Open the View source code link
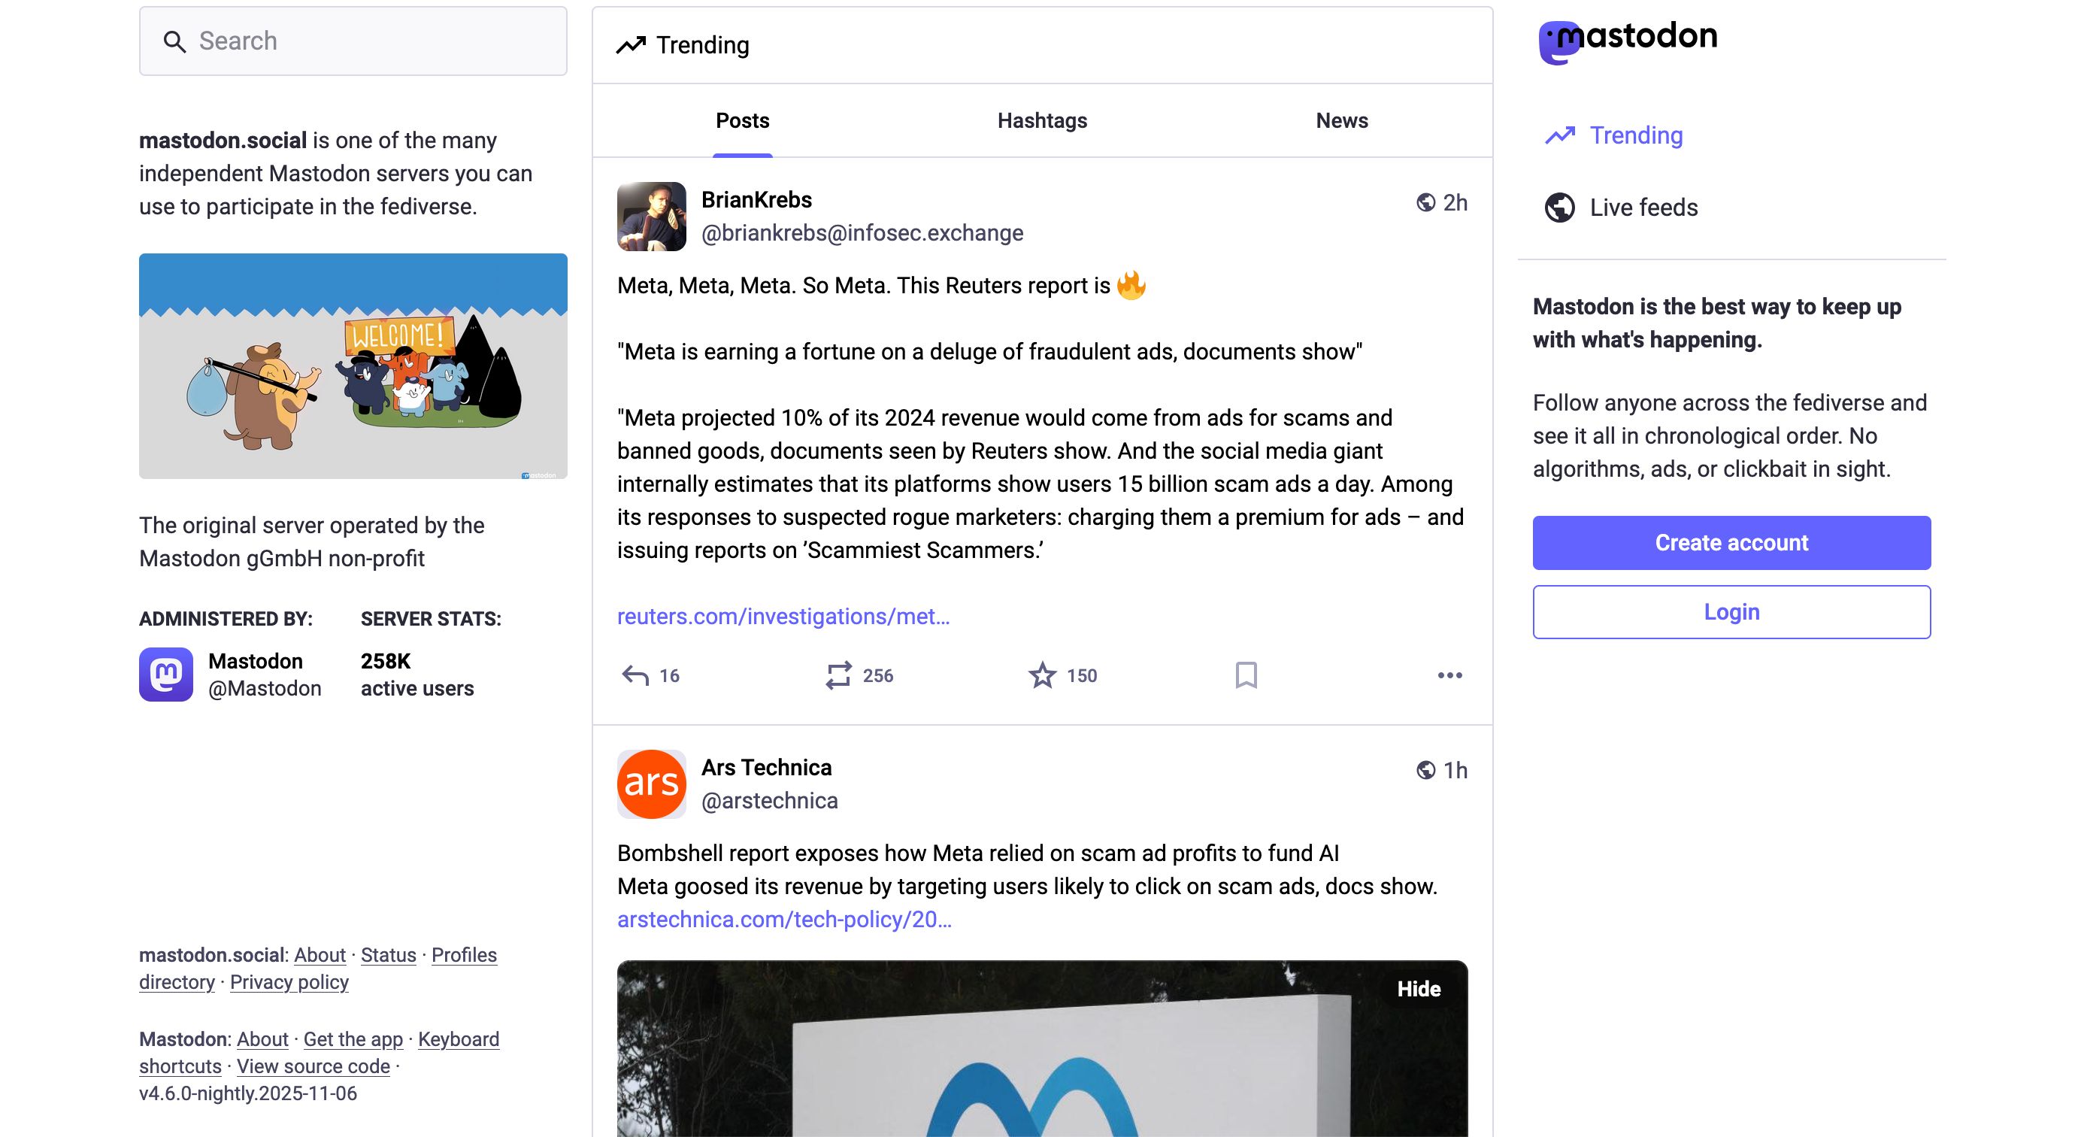2081x1137 pixels. pyautogui.click(x=314, y=1067)
